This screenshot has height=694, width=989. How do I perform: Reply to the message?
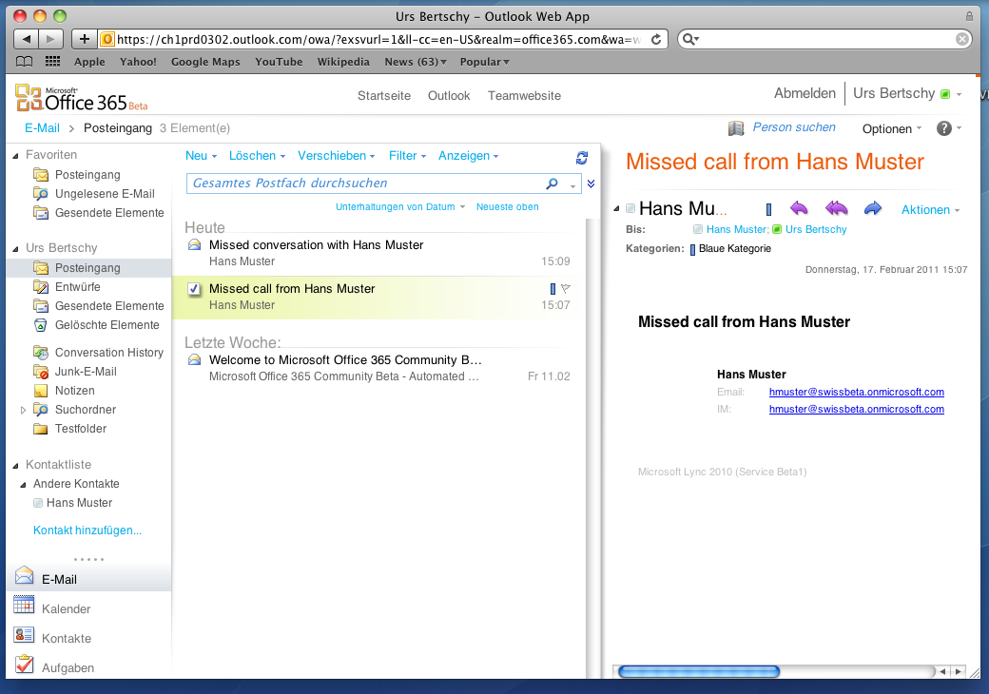pos(799,208)
